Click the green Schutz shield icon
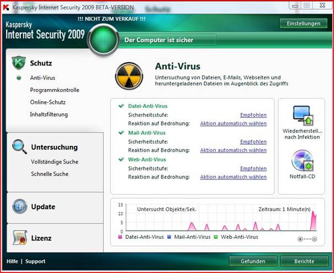 click(x=19, y=63)
